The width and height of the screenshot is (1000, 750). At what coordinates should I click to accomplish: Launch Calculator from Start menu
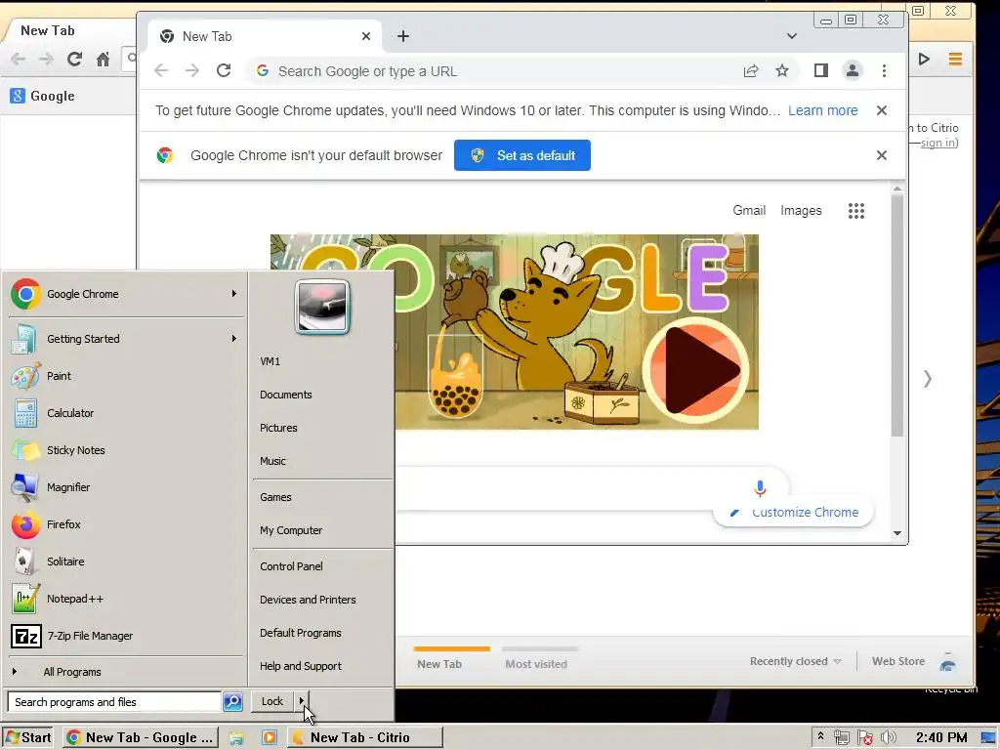(124, 413)
